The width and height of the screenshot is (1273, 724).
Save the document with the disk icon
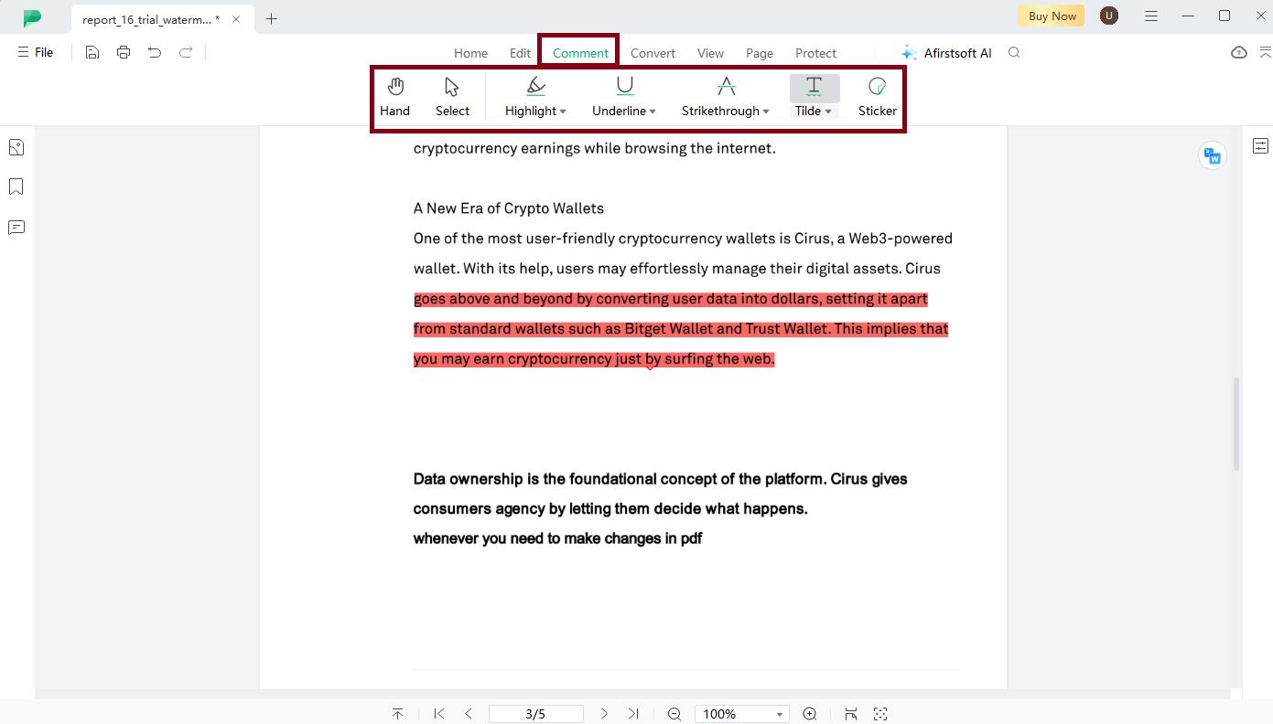point(92,52)
